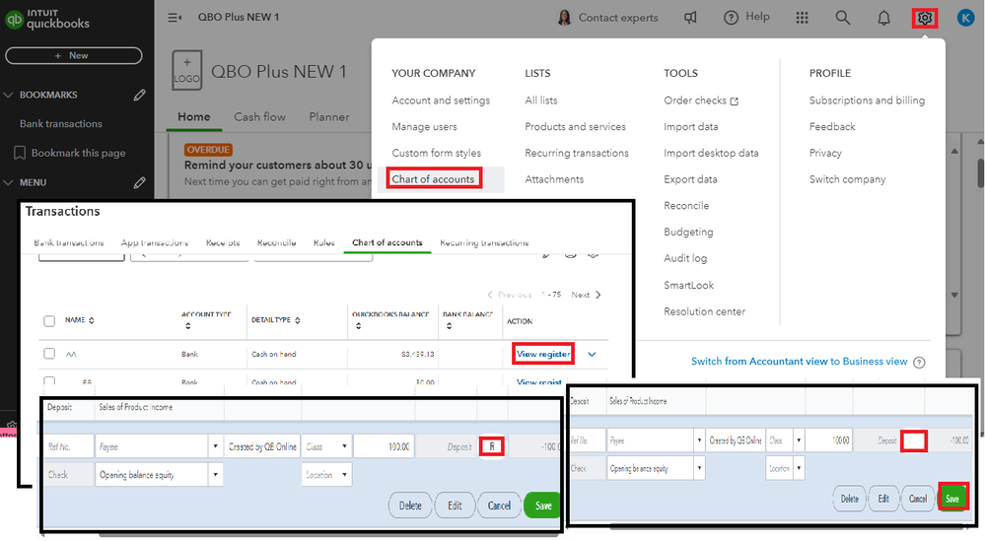The height and width of the screenshot is (541, 985).
Task: Click the Bookmark this page ribbon icon
Action: (20, 153)
